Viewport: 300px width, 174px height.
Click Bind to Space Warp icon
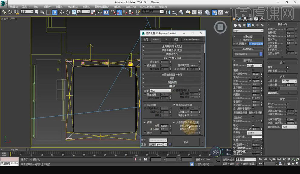(17, 12)
